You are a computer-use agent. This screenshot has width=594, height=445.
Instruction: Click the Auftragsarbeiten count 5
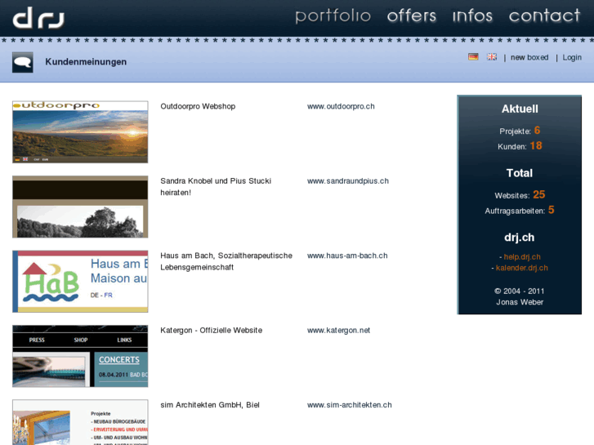(552, 210)
